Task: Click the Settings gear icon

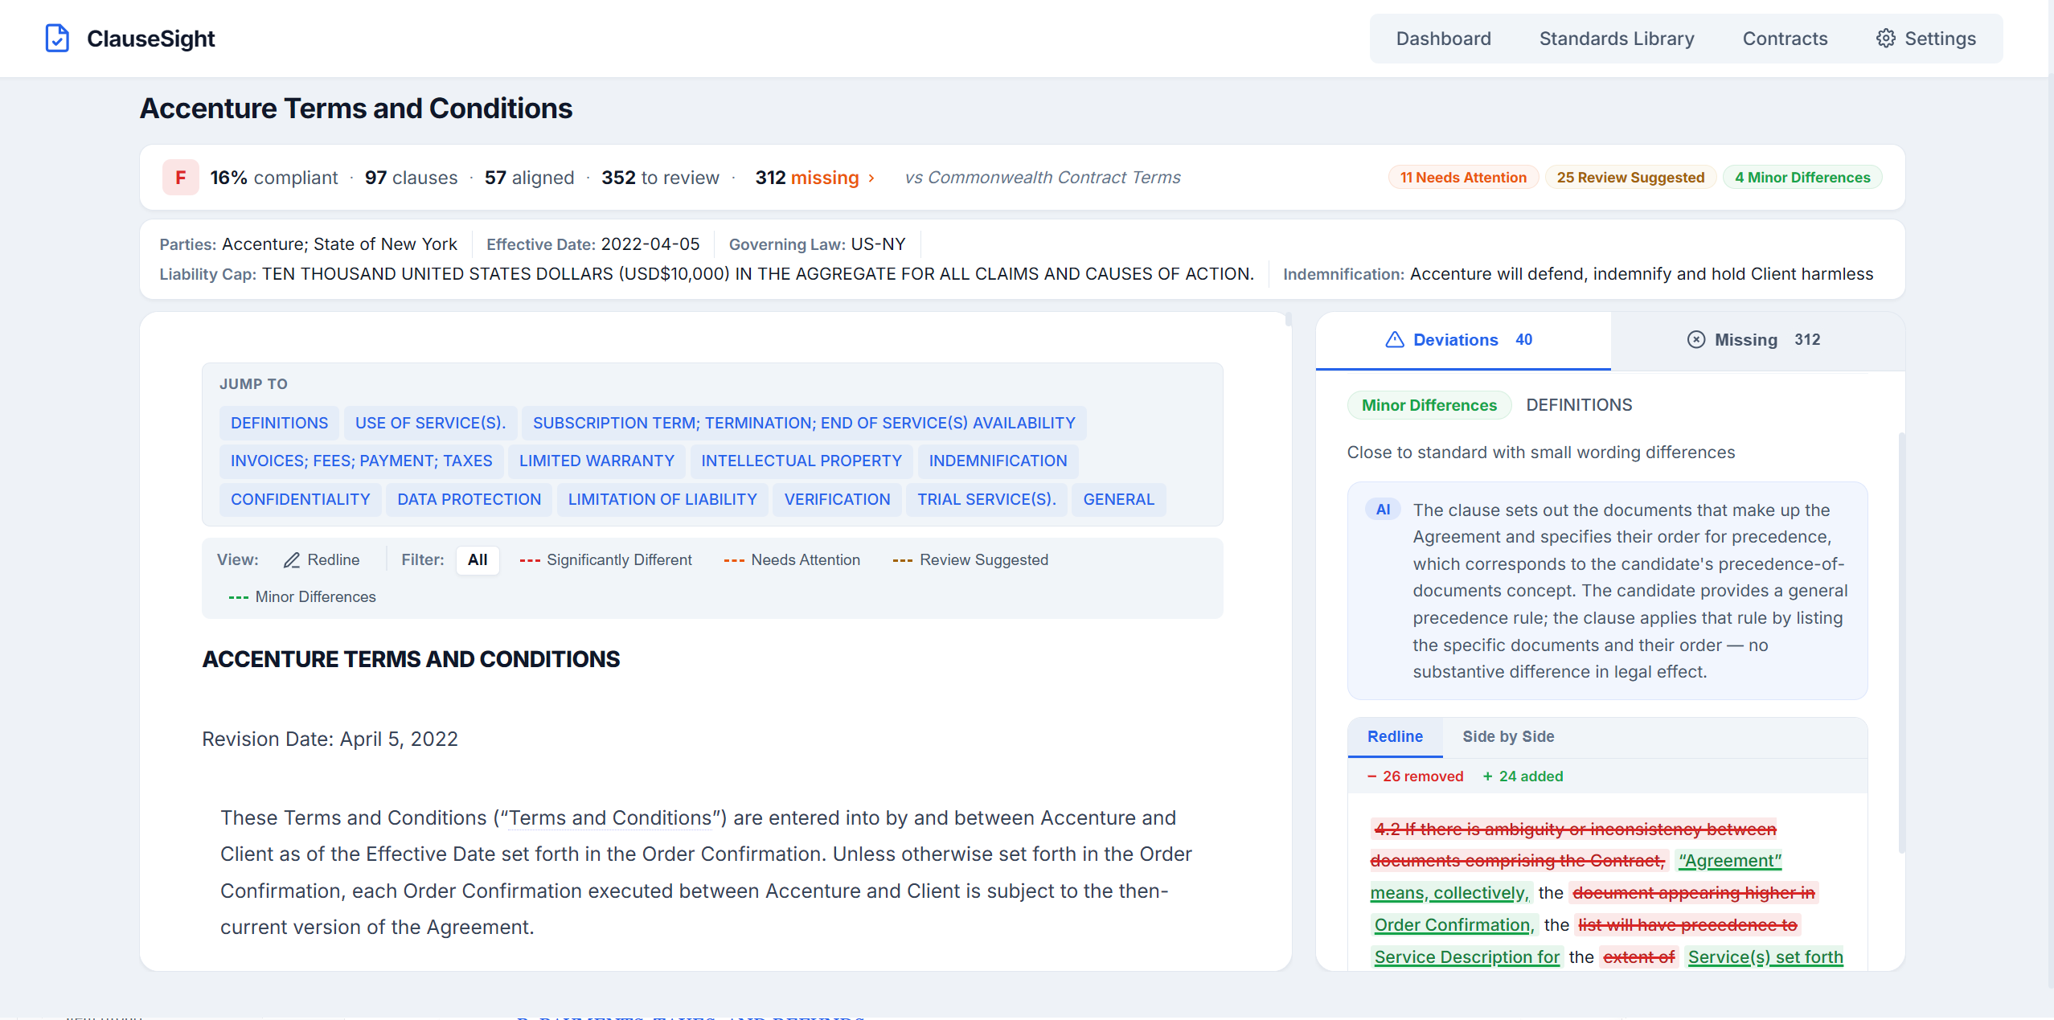Action: point(1885,38)
